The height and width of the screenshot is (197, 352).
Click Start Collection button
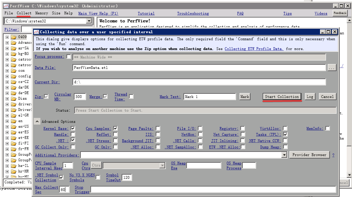pyautogui.click(x=282, y=97)
